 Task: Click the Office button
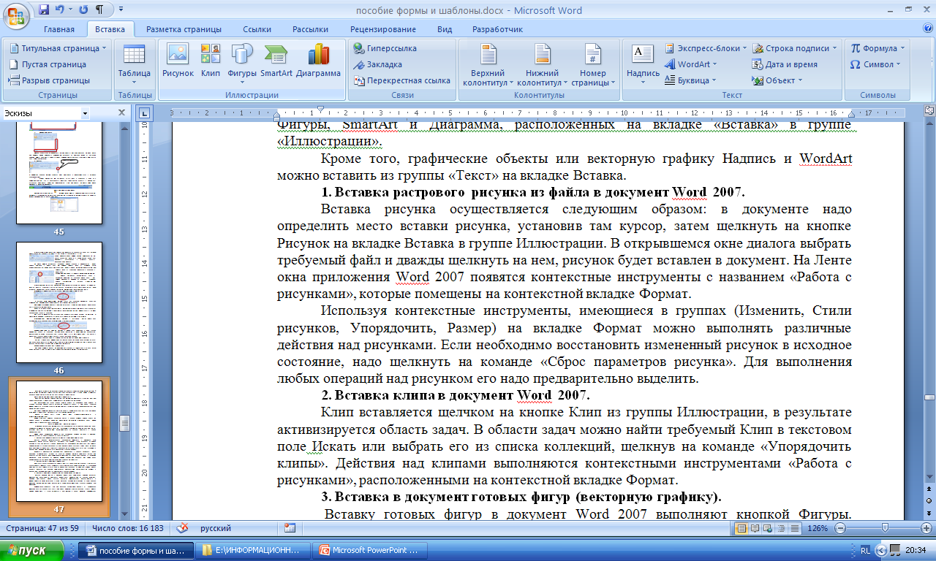16,15
